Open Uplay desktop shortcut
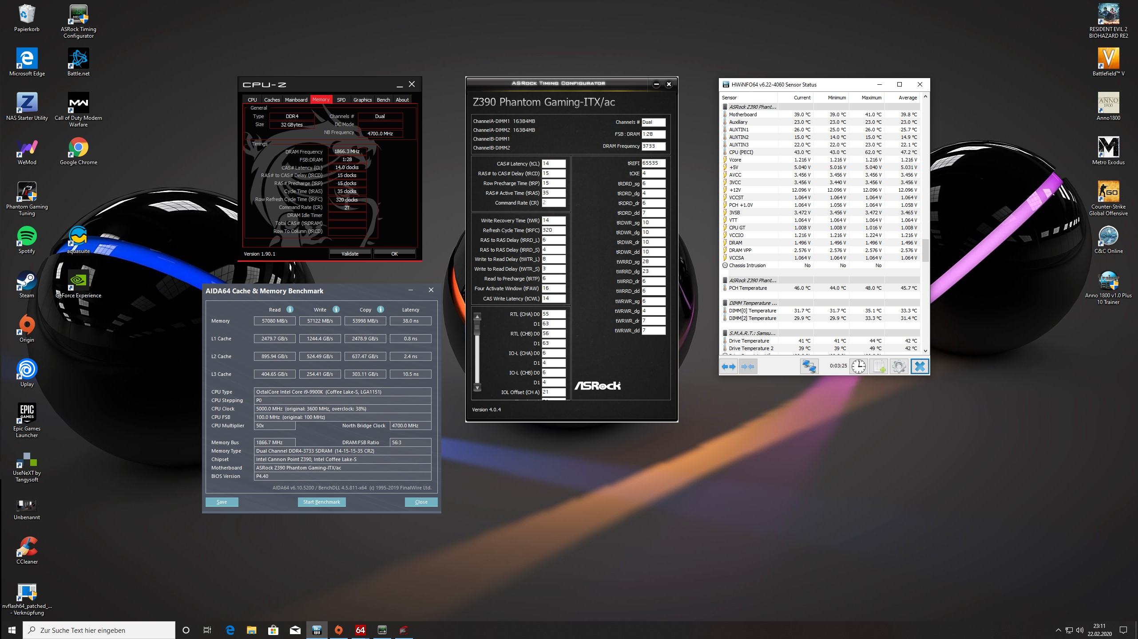 [27, 373]
